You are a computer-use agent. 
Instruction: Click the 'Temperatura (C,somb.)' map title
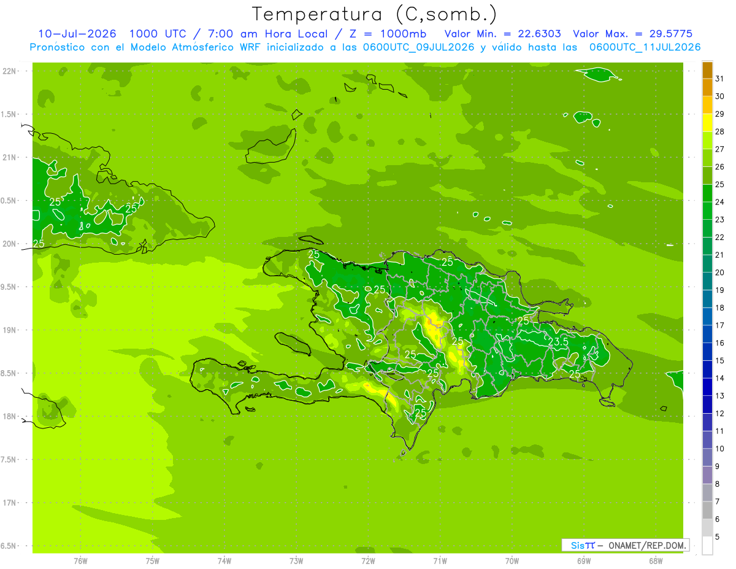[374, 14]
